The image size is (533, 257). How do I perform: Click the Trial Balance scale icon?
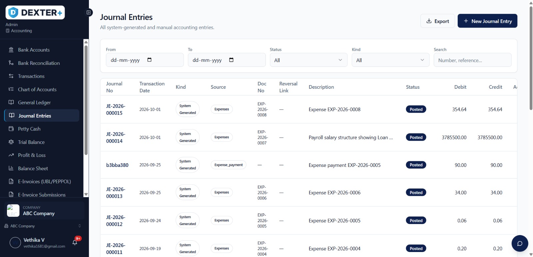11,142
